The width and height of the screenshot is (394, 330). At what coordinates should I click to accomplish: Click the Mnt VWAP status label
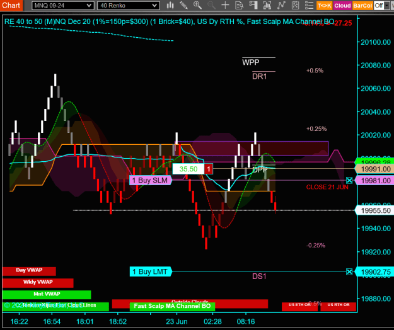(x=47, y=294)
